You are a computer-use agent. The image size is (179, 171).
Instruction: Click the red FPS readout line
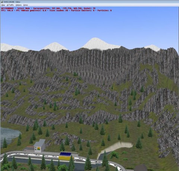point(56,10)
